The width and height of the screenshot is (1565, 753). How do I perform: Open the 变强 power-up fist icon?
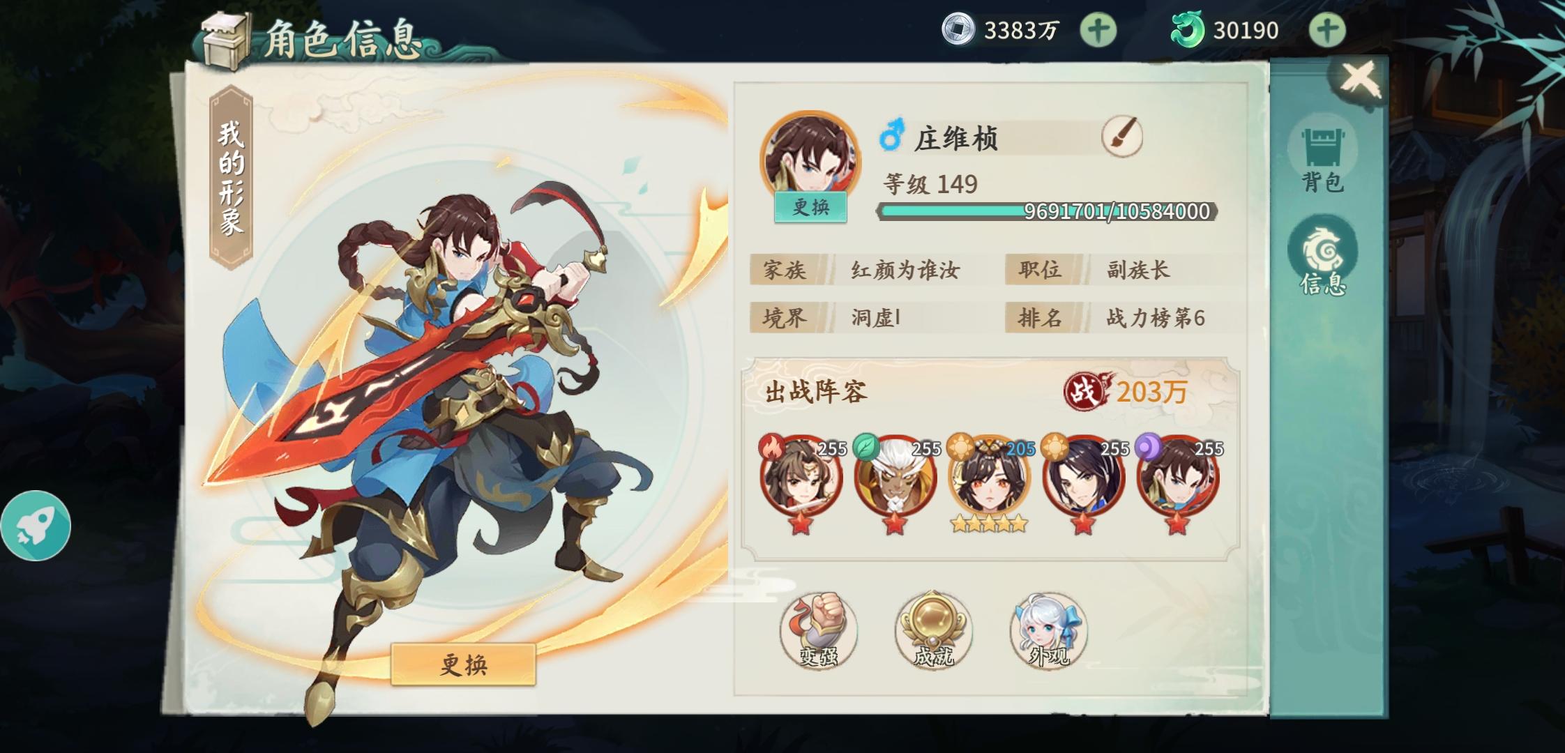pos(818,630)
